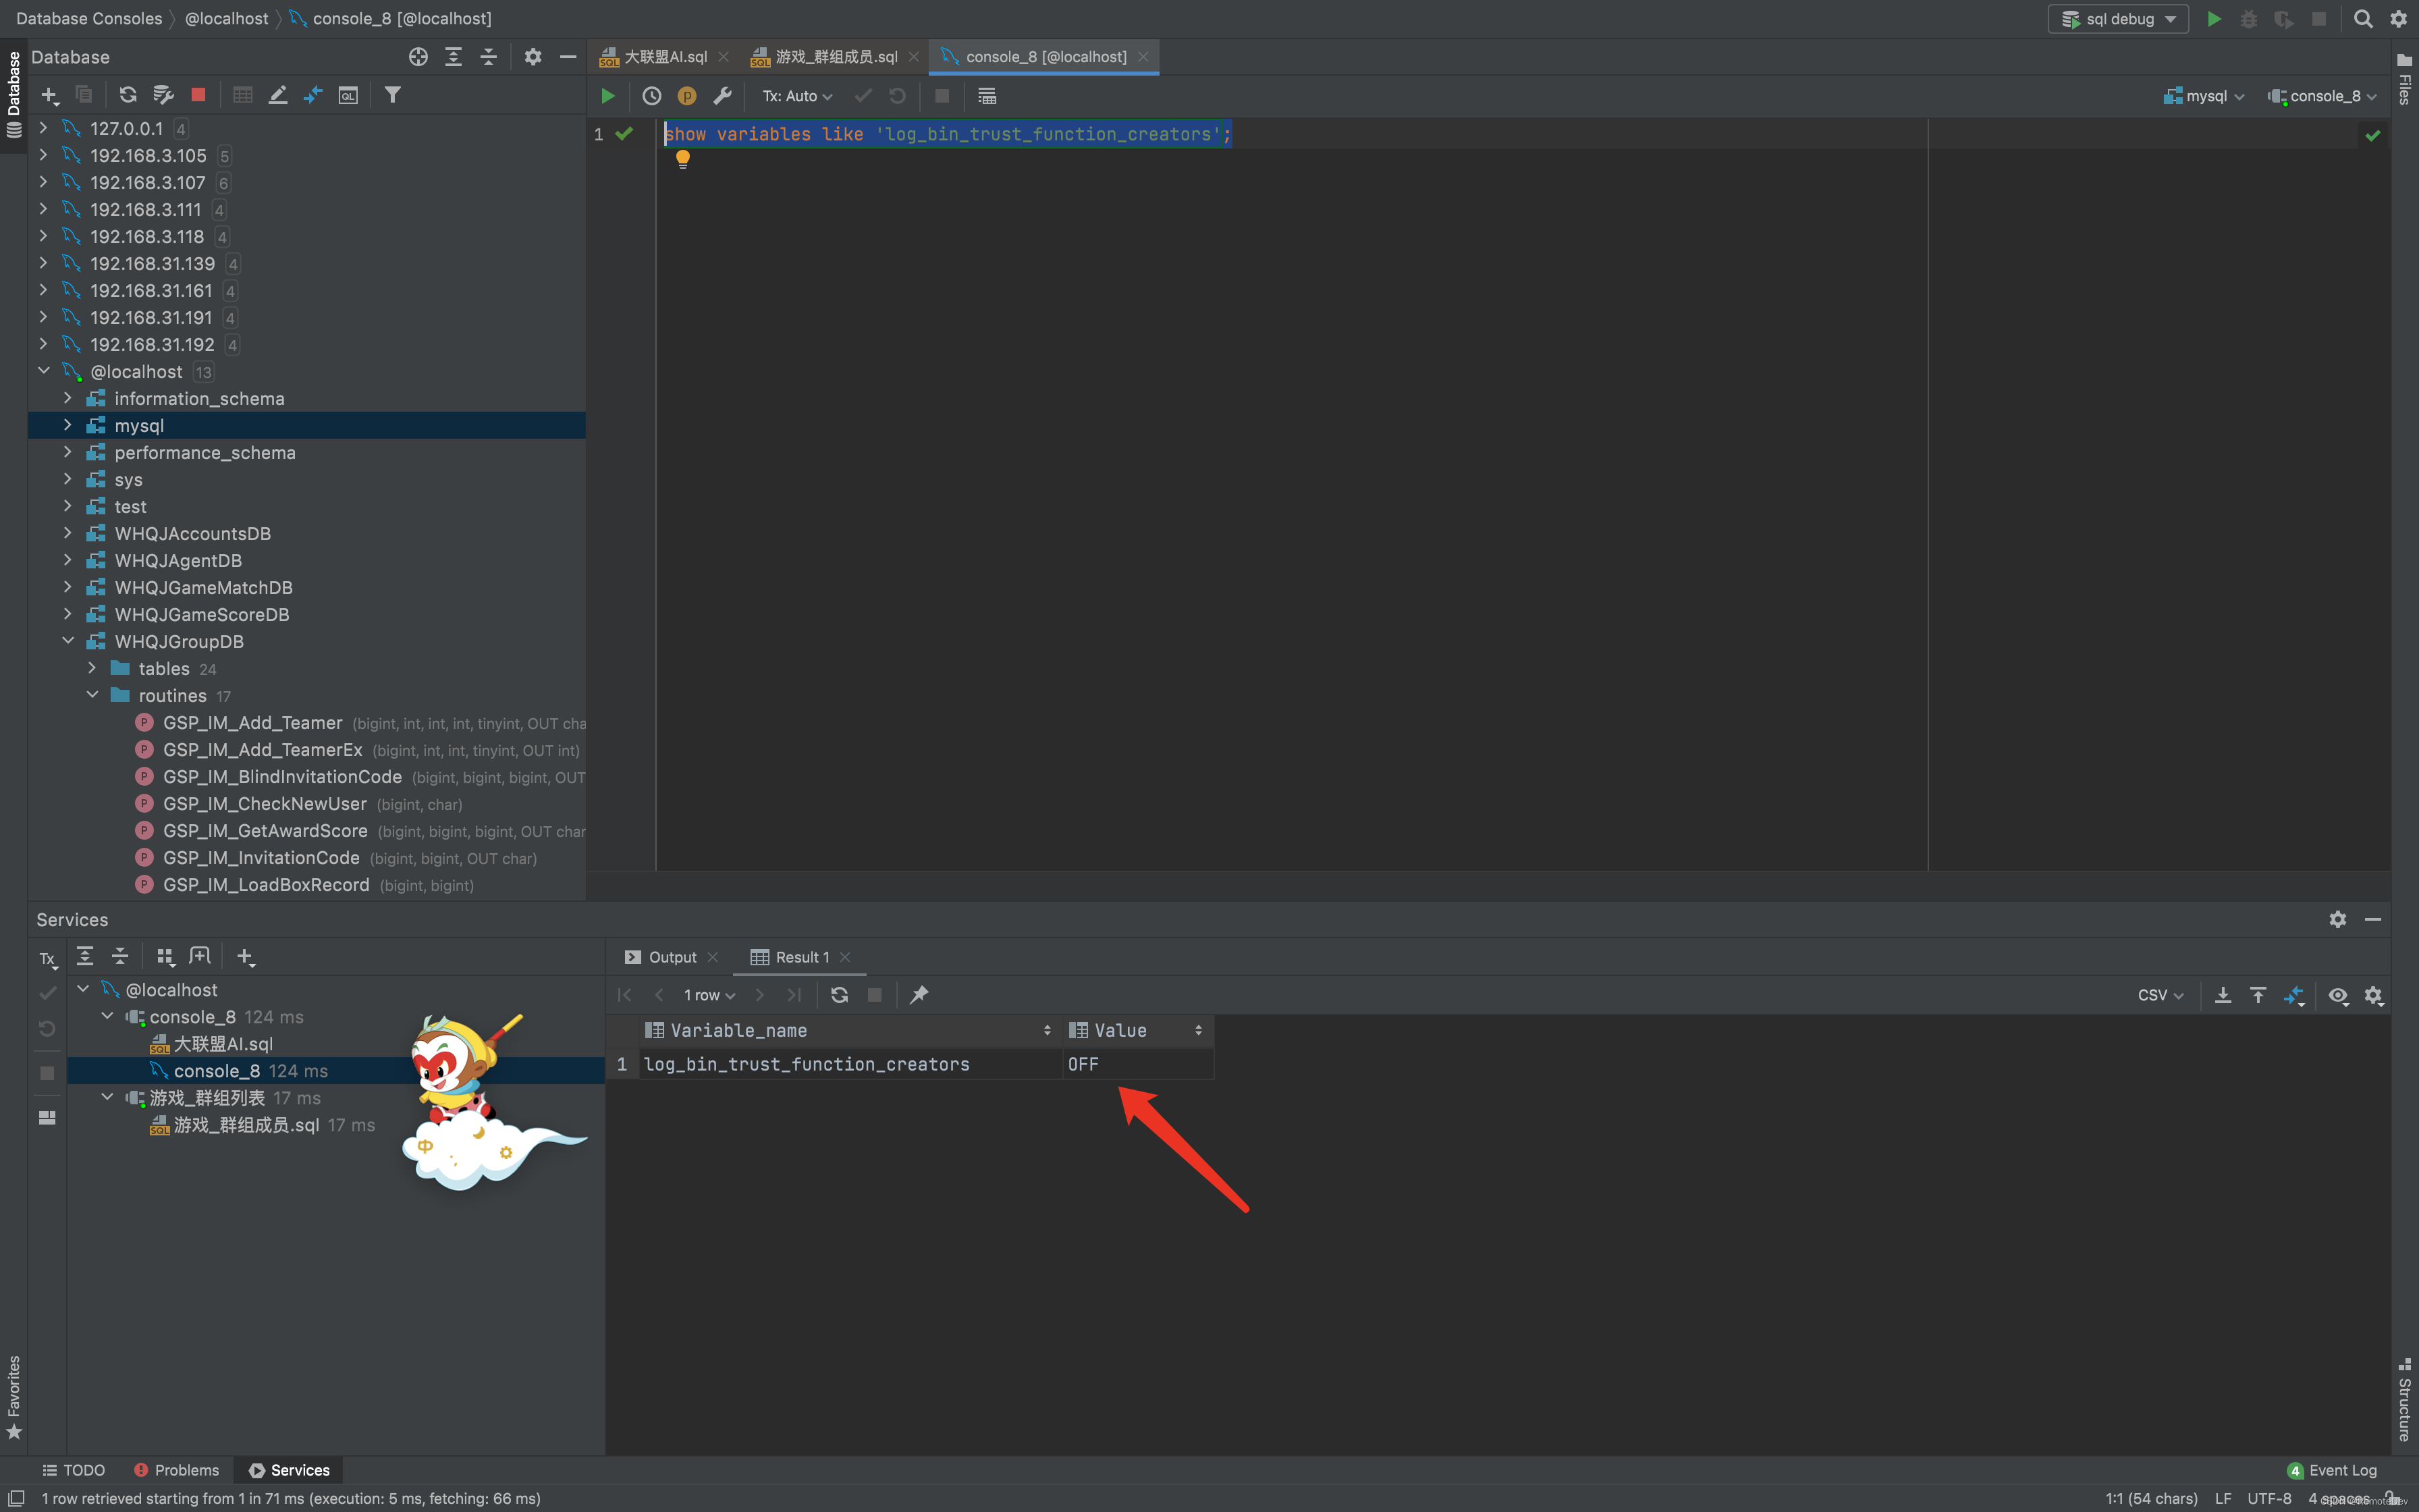Image resolution: width=2419 pixels, height=1512 pixels.
Task: Toggle the eye view icon in results toolbar
Action: point(2338,995)
